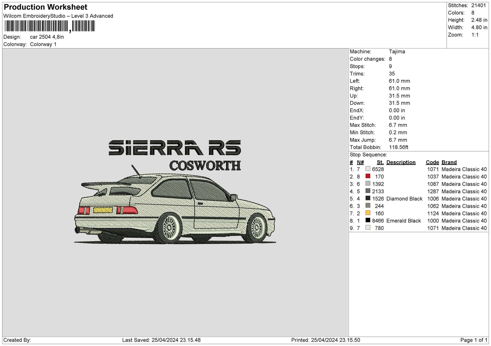Click the 'SIERRA RS' embroidered lettering
The height and width of the screenshot is (346, 491).
tap(175, 148)
